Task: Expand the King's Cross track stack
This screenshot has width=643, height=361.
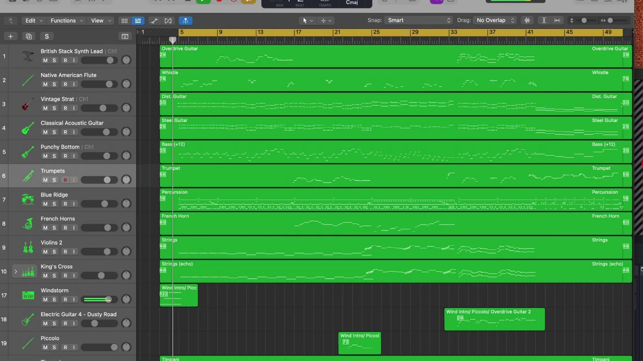Action: (x=15, y=271)
